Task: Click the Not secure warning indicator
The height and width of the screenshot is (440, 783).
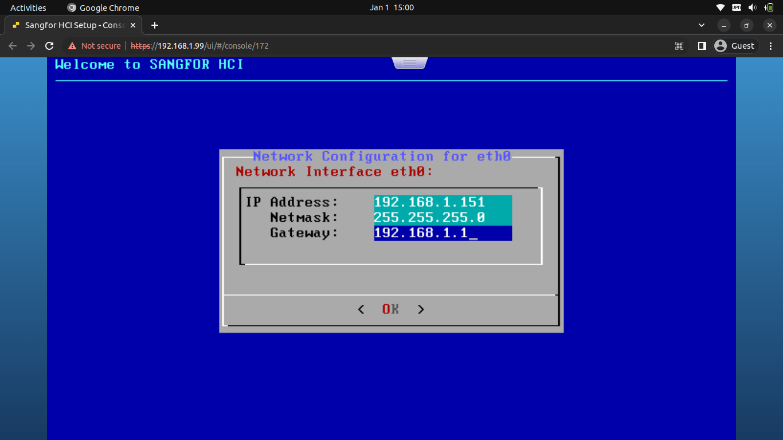Action: [95, 46]
